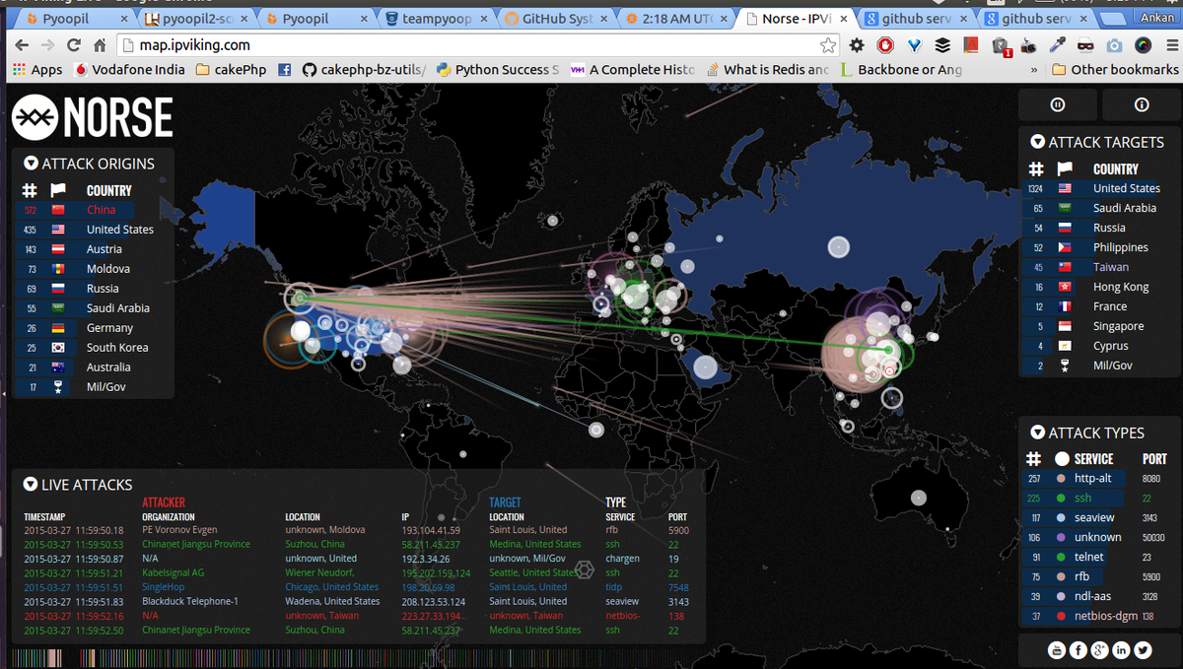Switch to the pyoopil2-sc tab

197,19
